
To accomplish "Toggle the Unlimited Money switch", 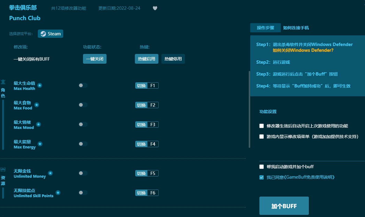I will pyautogui.click(x=83, y=173).
